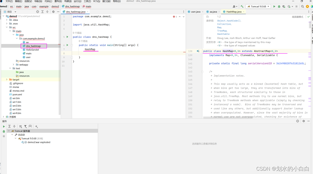Select pom.xml in project tree
Screen dimensions: 313x174
click(17, 94)
